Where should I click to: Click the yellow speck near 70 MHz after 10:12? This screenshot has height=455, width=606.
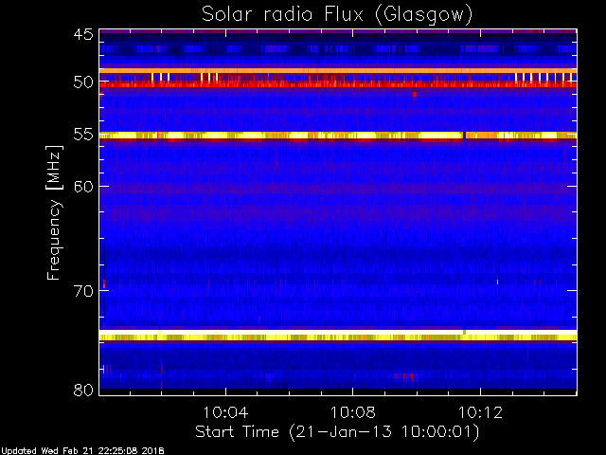click(497, 282)
